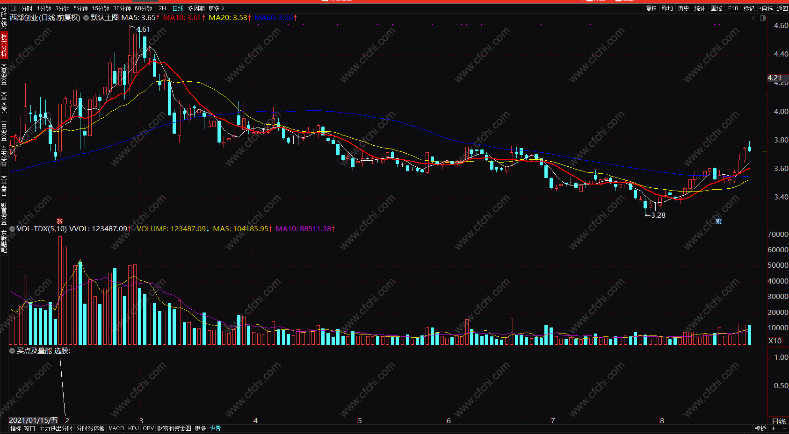789x434 pixels.
Task: Open the 复权 adjustment option
Action: 651,8
